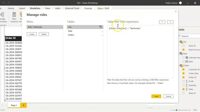Viewport: 200px width, 112px height.
Task: Add a new page with plus button
Action: pyautogui.click(x=23, y=105)
